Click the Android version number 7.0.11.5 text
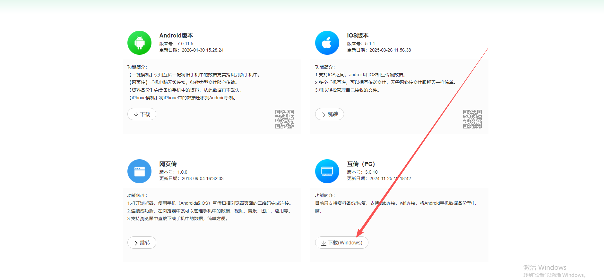 (x=185, y=44)
